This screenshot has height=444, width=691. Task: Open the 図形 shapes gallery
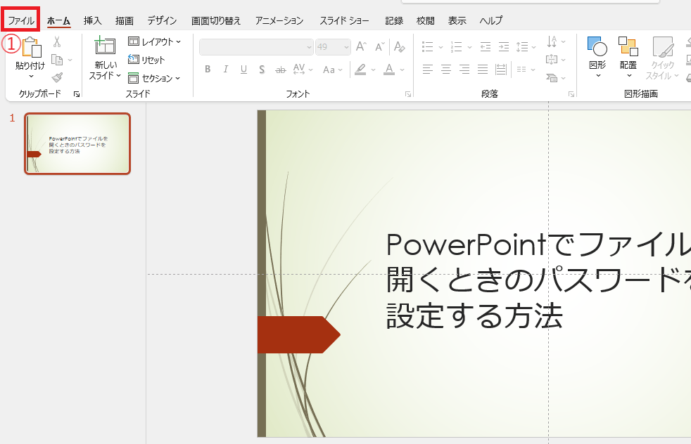[x=597, y=57]
